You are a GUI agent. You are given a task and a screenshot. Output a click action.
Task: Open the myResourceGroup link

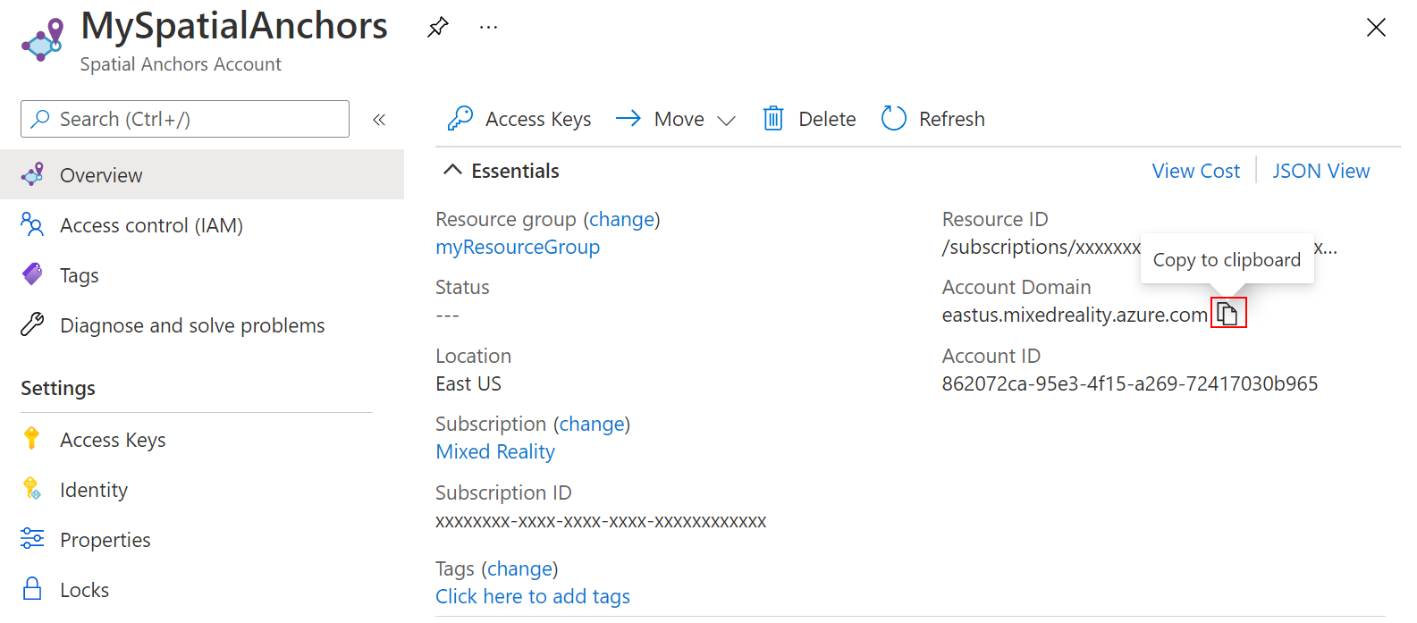pos(518,247)
